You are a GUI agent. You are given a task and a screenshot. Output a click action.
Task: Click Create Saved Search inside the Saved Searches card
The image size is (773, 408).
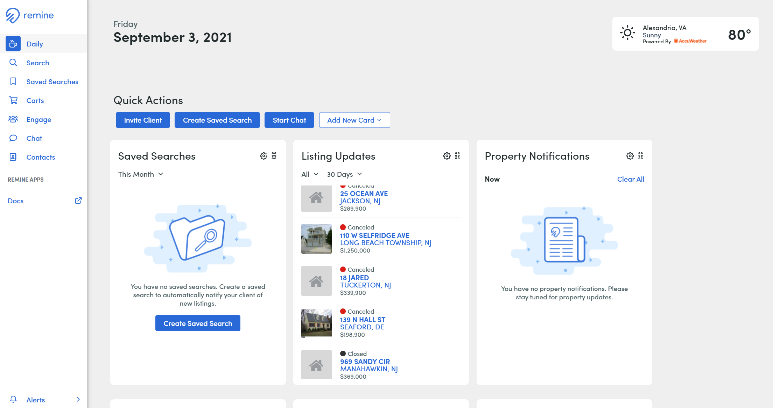tap(198, 323)
